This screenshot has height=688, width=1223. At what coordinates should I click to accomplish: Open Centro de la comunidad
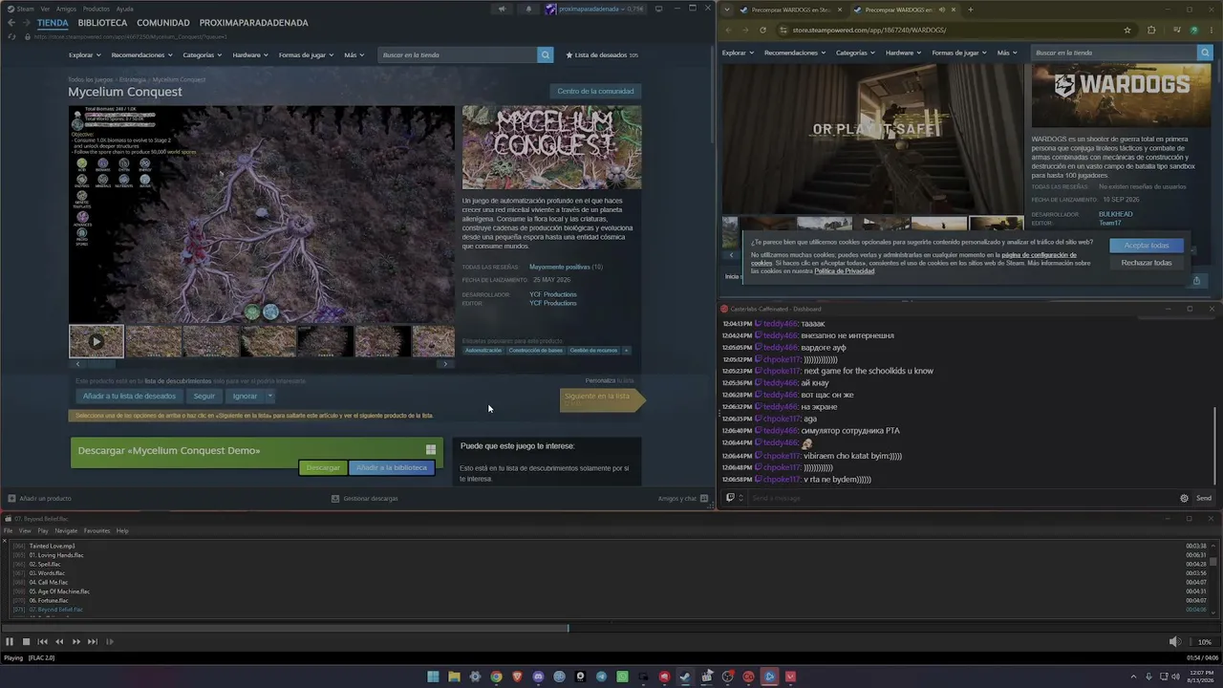[595, 92]
